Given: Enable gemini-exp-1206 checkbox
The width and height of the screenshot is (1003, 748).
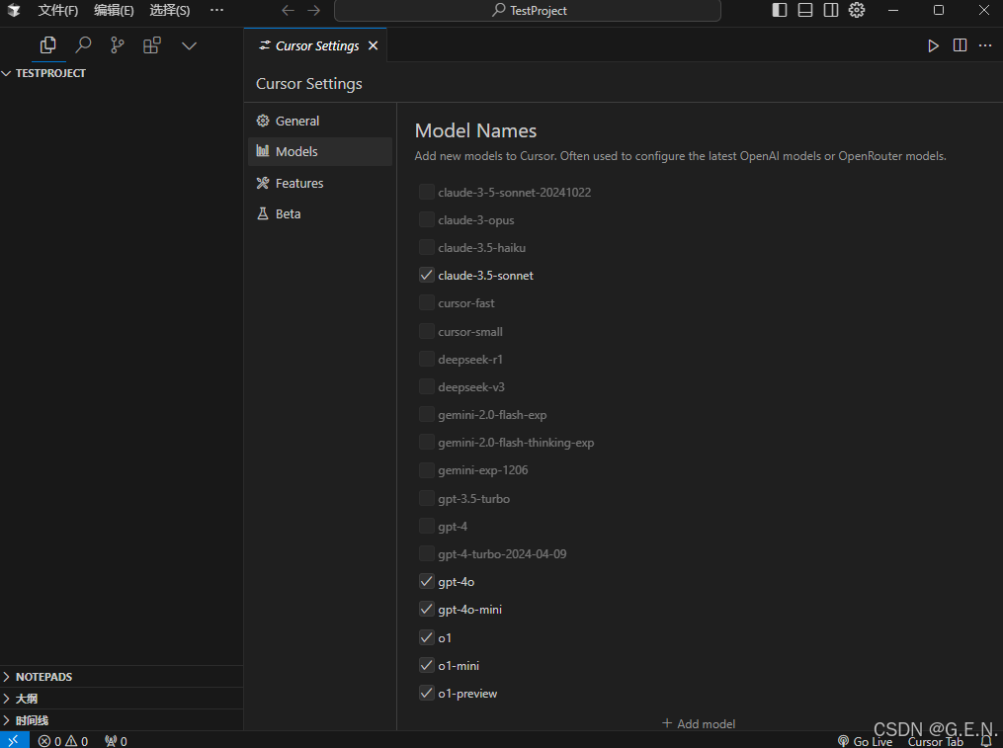Looking at the screenshot, I should 427,469.
